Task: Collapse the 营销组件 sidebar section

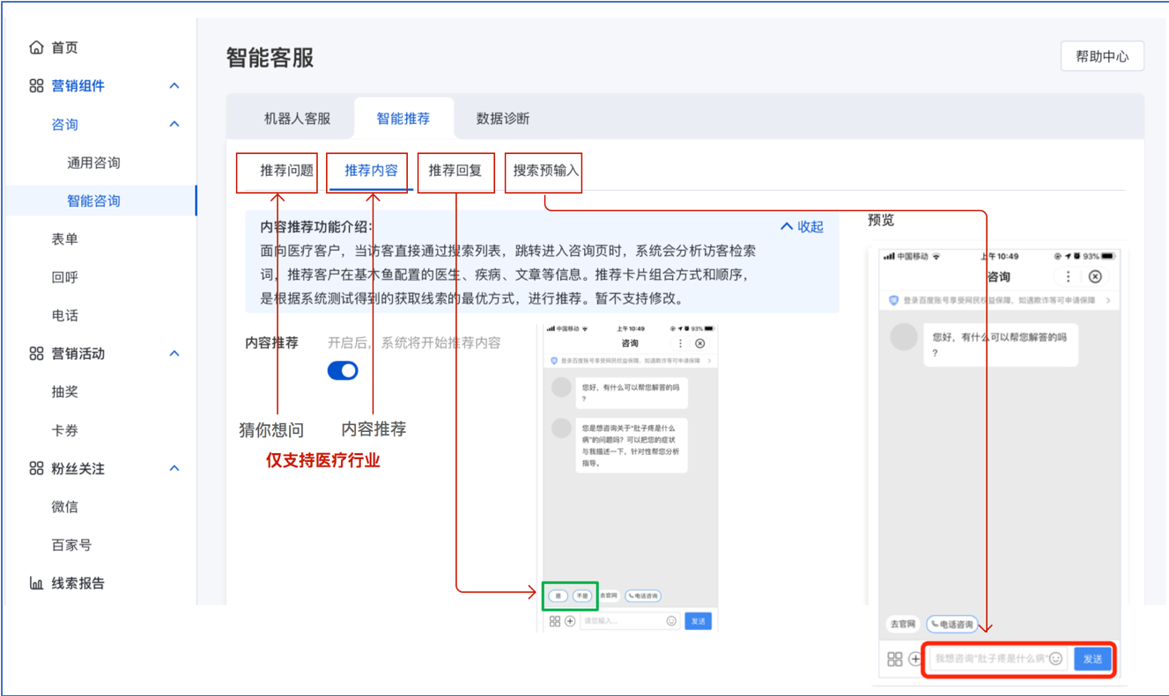Action: [174, 86]
